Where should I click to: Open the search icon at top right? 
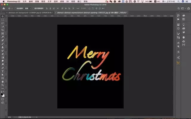coord(178,9)
